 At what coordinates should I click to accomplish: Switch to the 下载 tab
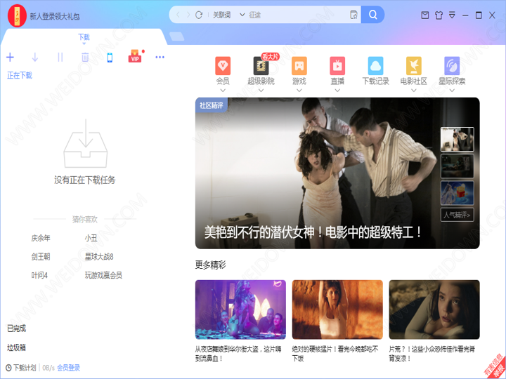coord(84,37)
